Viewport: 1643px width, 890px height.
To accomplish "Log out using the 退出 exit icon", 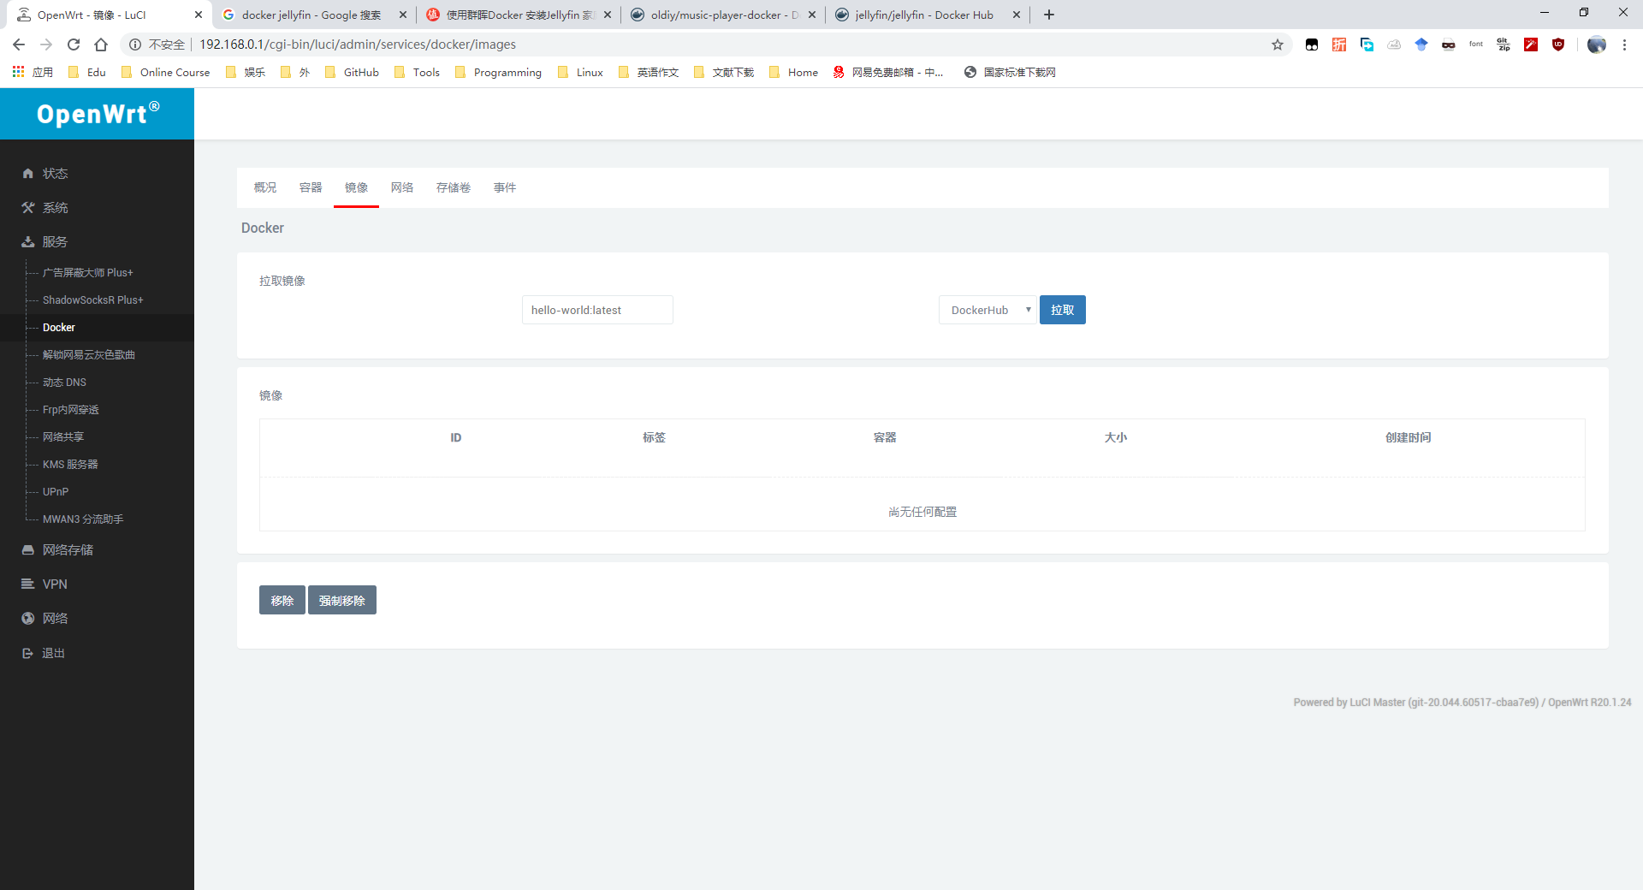I will coord(28,652).
